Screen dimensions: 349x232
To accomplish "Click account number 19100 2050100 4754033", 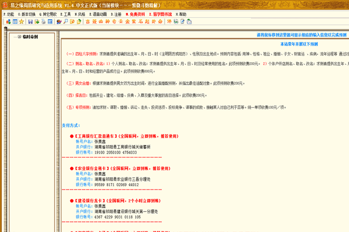I will click(116, 152).
